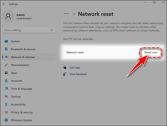Click the Time & language globe icon

[6, 89]
